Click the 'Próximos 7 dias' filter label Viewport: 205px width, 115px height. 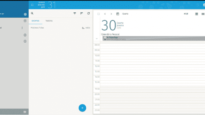click(x=37, y=28)
